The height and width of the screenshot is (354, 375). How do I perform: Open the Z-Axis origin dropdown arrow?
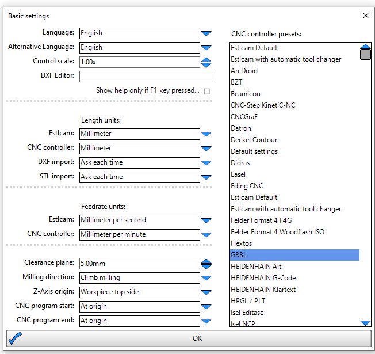pyautogui.click(x=206, y=292)
